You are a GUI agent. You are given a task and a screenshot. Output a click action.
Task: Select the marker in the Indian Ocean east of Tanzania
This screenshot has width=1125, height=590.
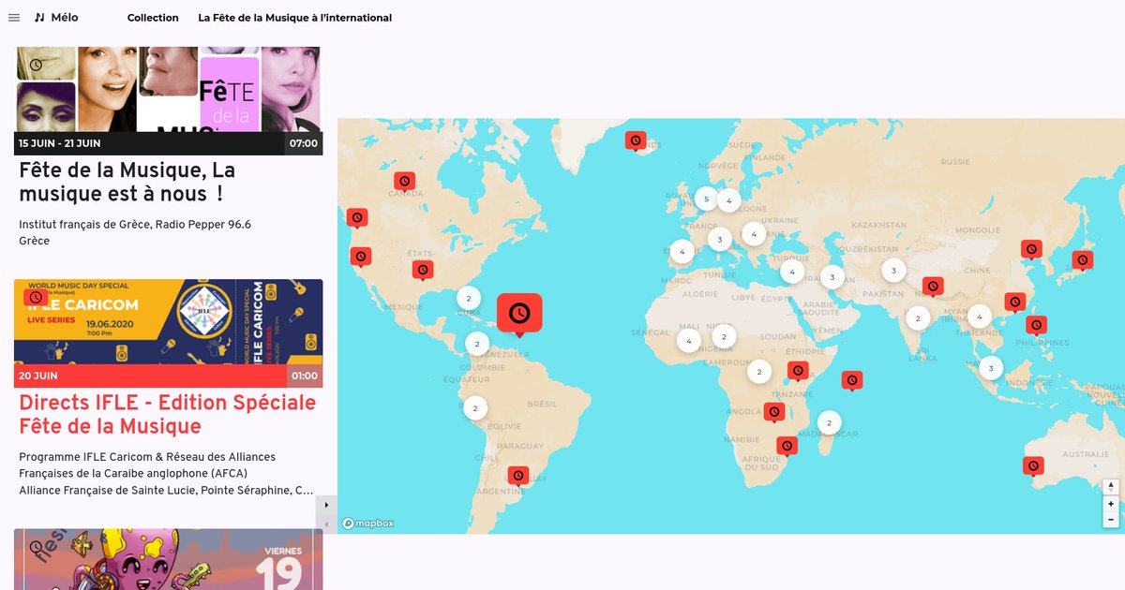(x=851, y=380)
